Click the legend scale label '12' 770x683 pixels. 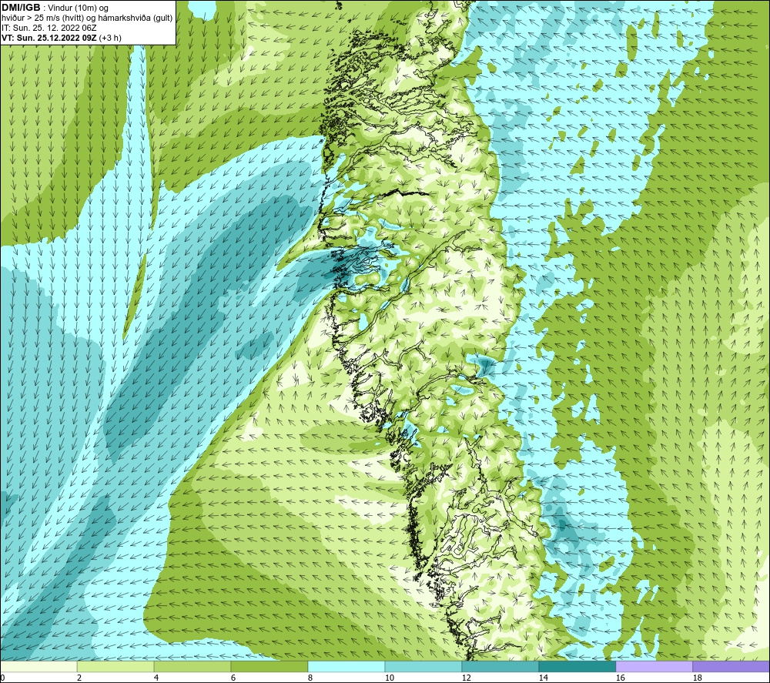tap(466, 678)
